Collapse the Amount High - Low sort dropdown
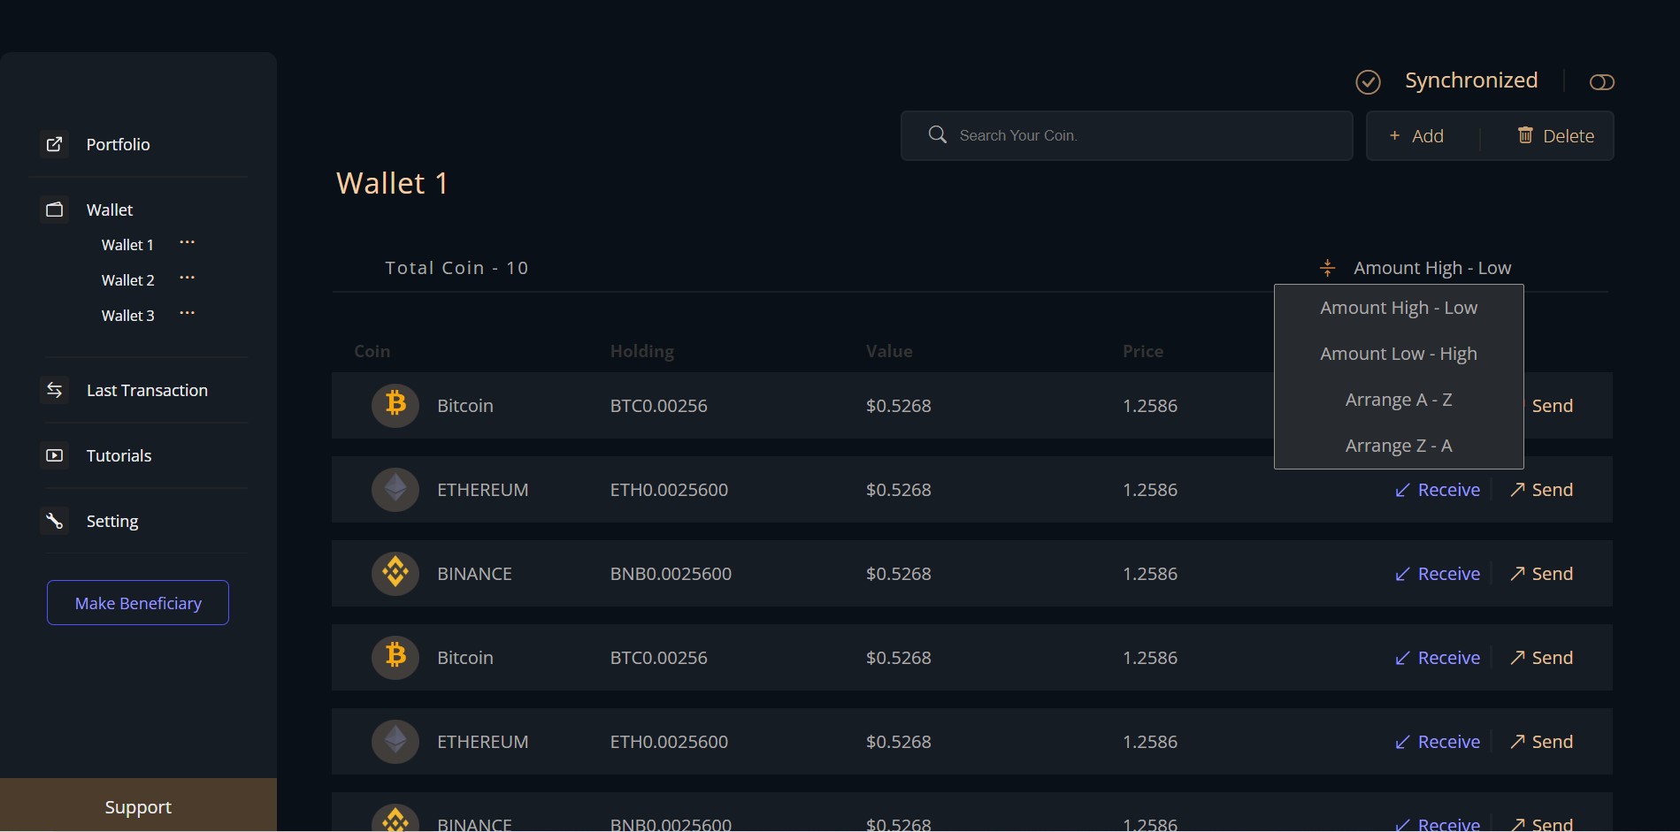Screen dimensions: 1680x832 click(x=1431, y=268)
